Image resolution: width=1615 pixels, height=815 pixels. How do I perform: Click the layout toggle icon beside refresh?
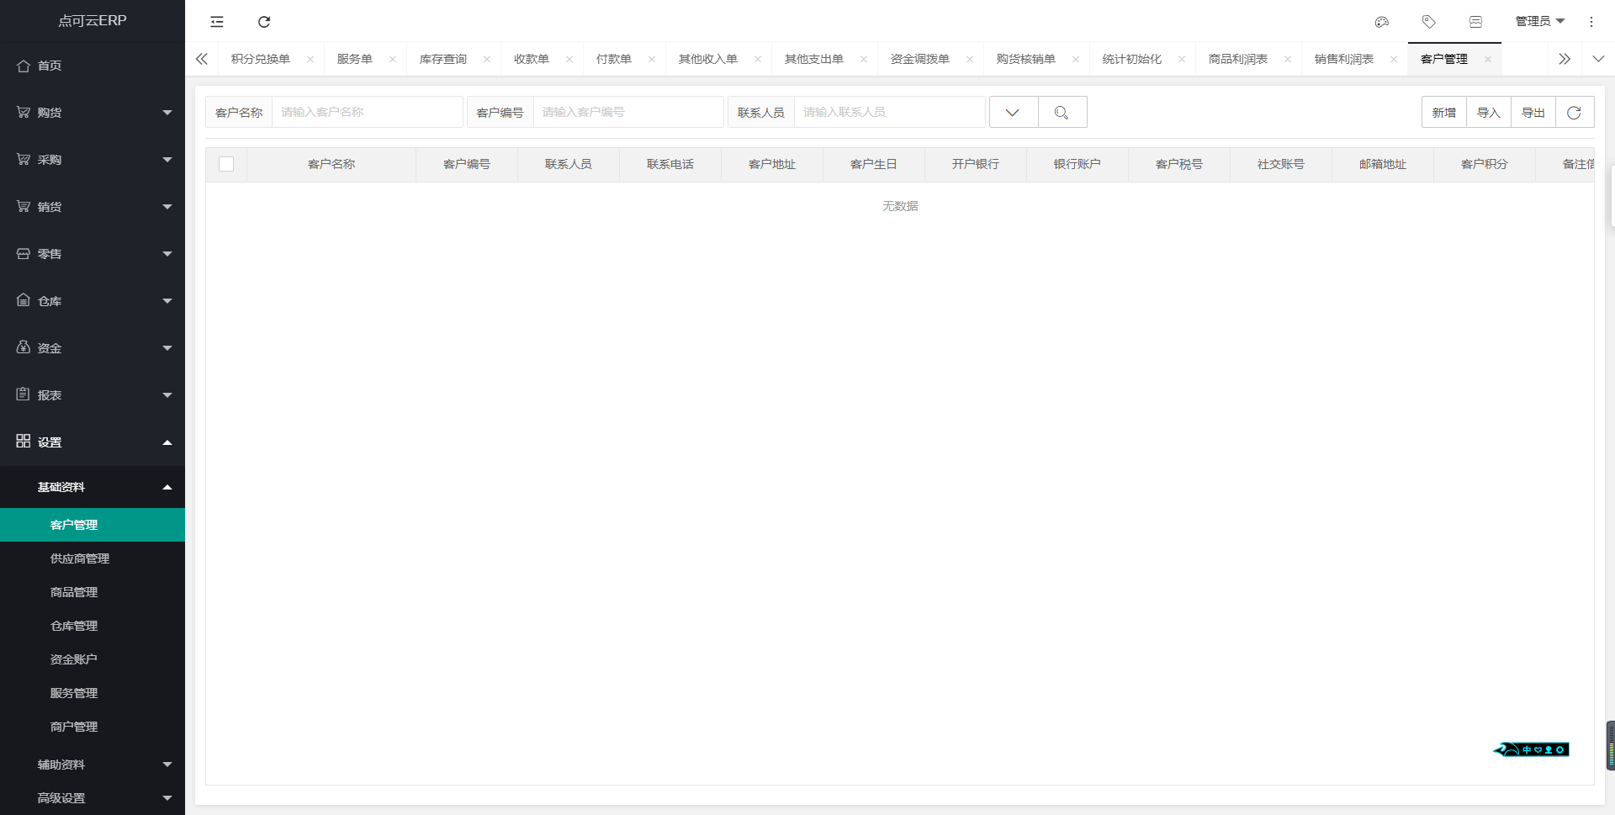pos(217,22)
